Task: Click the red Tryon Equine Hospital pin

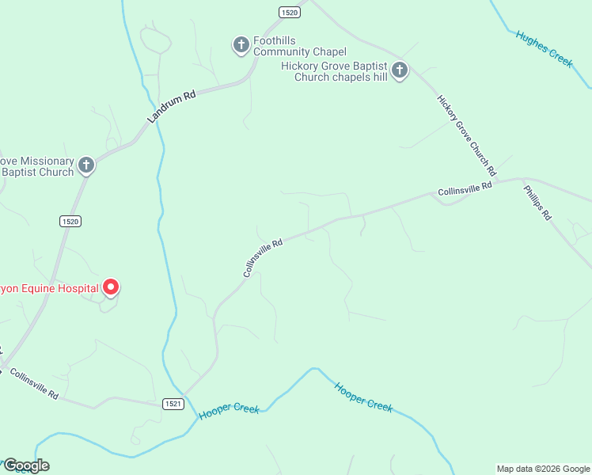Action: pos(111,288)
